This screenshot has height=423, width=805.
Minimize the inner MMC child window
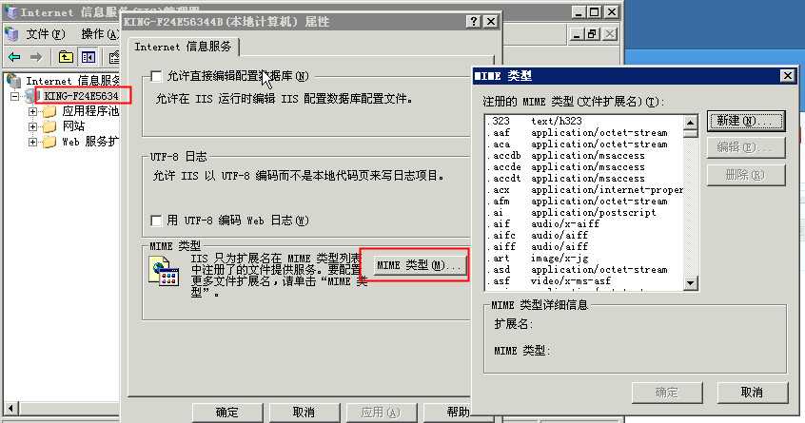(x=577, y=34)
